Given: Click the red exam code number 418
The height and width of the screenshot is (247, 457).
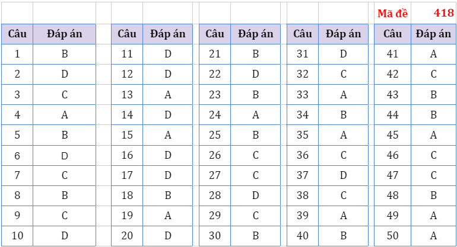Looking at the screenshot, I should coord(443,13).
